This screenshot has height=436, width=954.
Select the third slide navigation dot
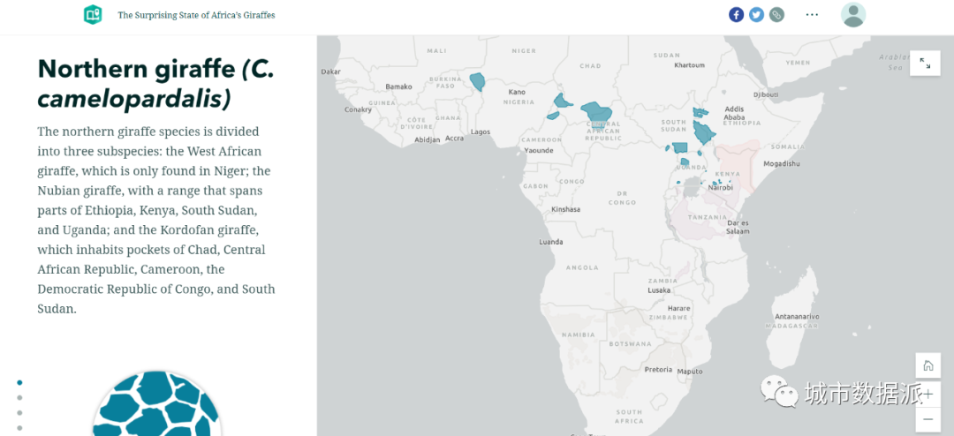click(20, 413)
